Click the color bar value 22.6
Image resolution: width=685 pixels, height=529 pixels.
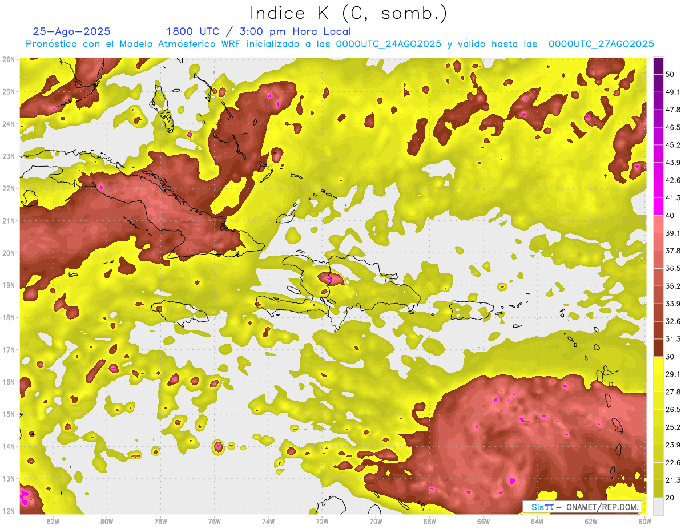673,463
